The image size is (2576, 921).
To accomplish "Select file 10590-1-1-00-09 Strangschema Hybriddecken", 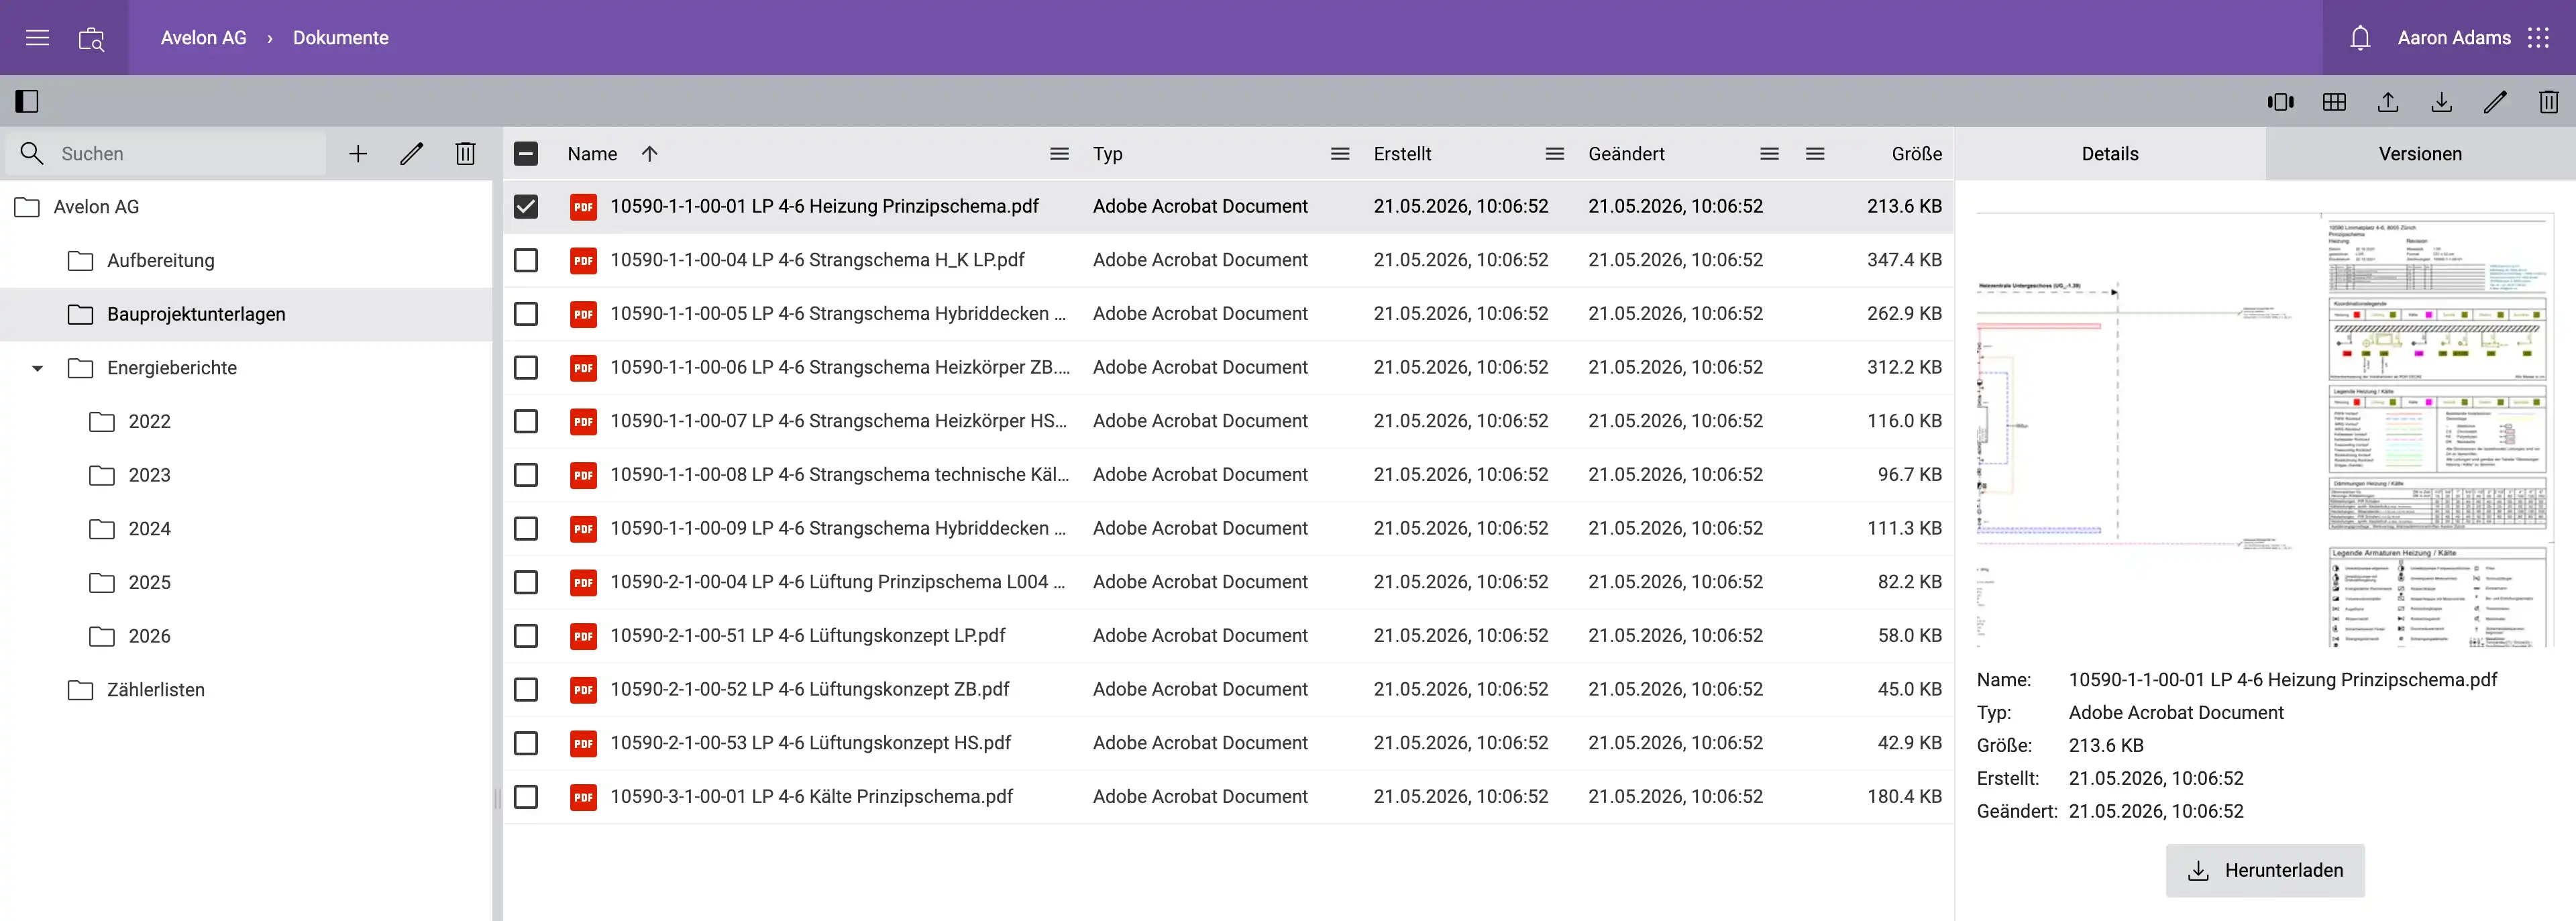I will click(x=838, y=529).
